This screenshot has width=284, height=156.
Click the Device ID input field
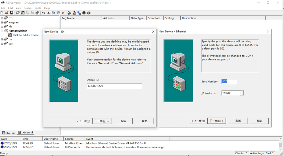tap(114, 86)
